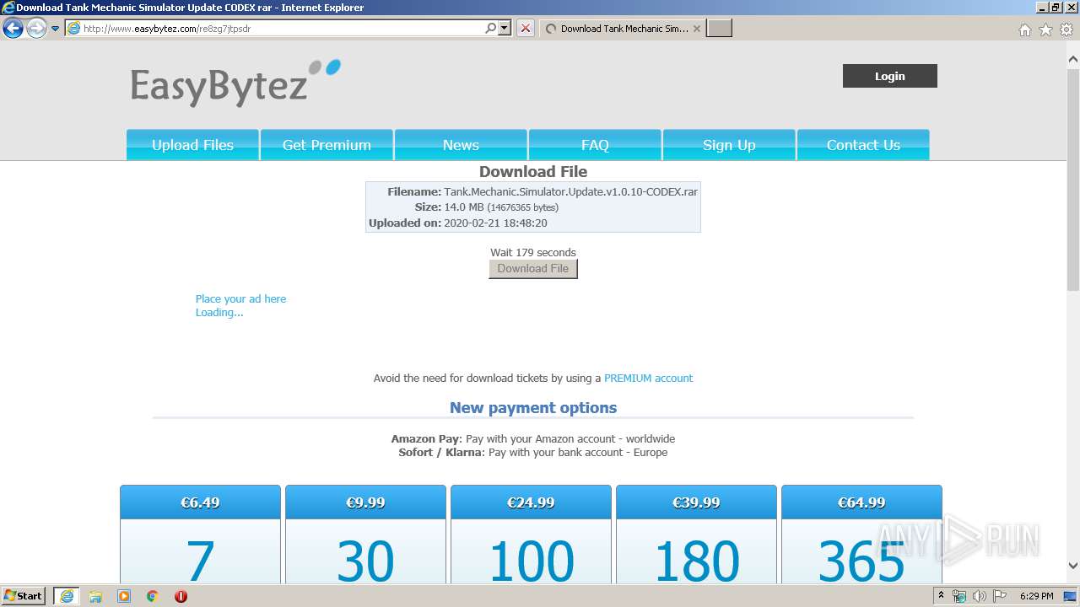
Task: Click the address bar URL field
Action: point(274,29)
